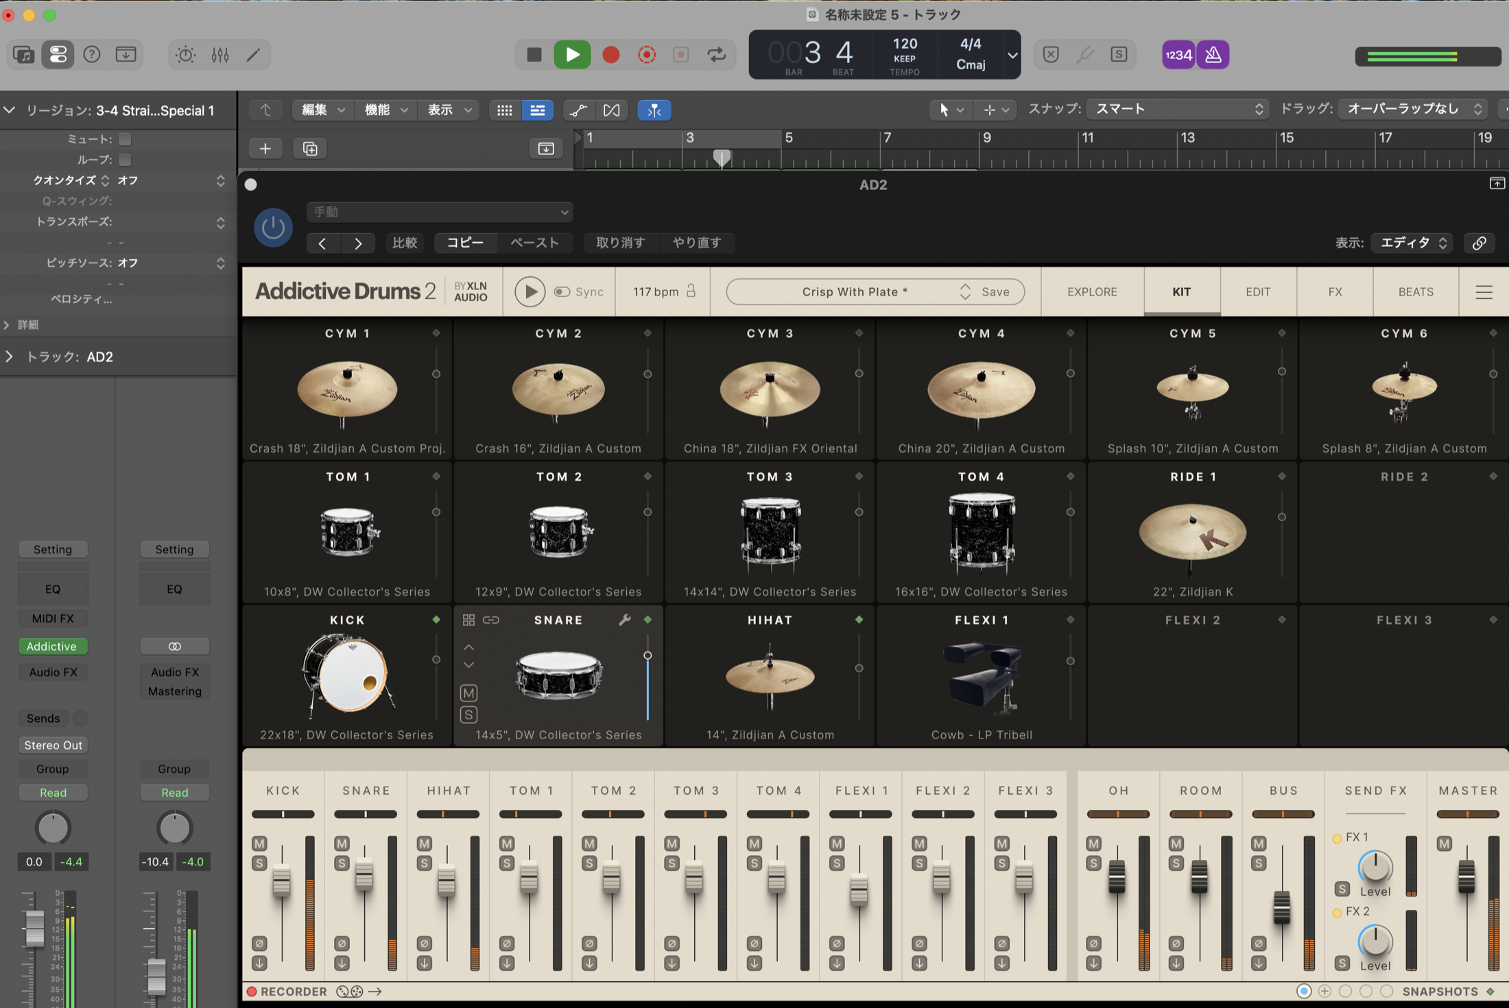Open the Smart Controls dial icon
1509x1008 pixels.
click(x=185, y=54)
